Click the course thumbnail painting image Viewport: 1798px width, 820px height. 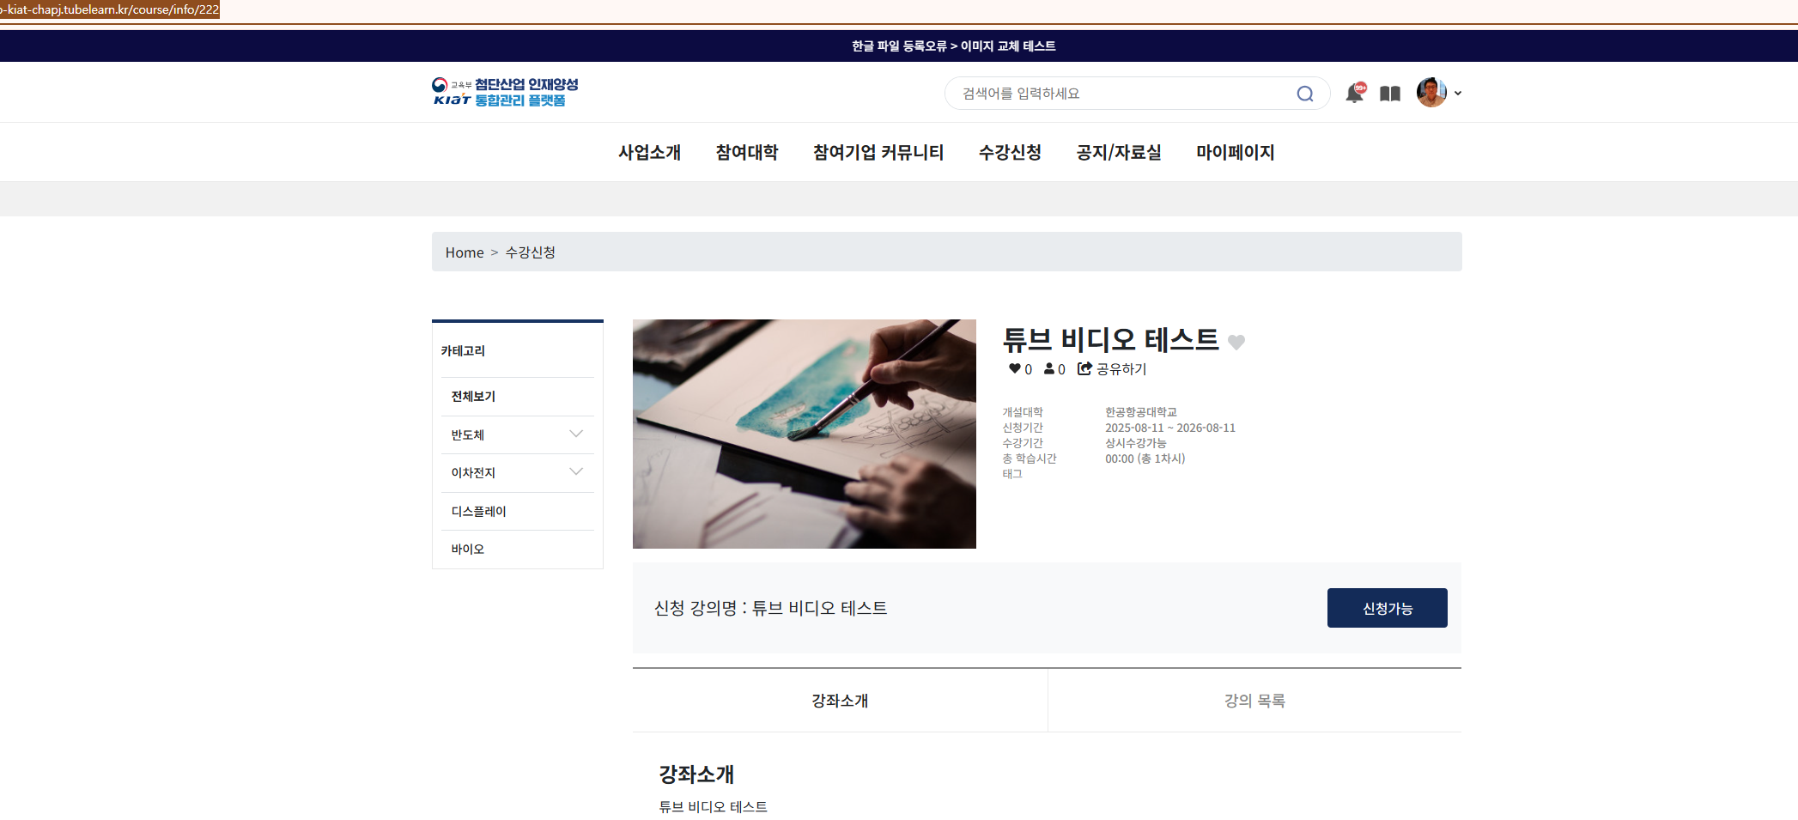click(x=804, y=434)
